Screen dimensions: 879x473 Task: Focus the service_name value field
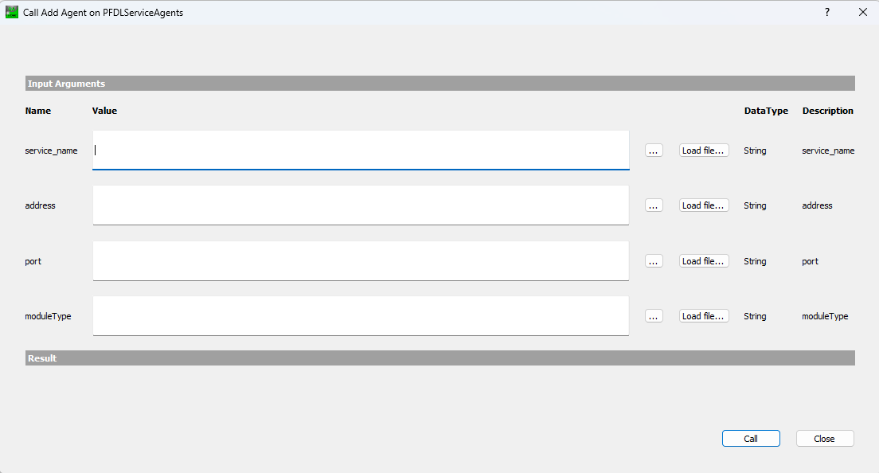[x=361, y=150]
